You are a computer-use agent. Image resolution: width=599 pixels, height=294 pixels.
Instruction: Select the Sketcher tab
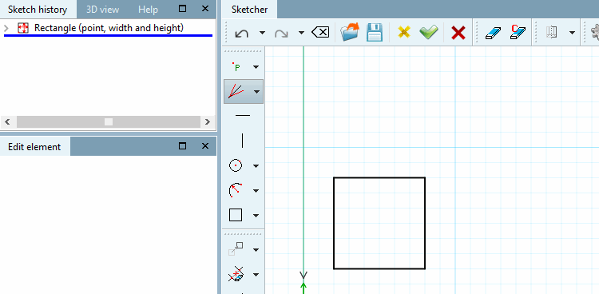point(249,10)
